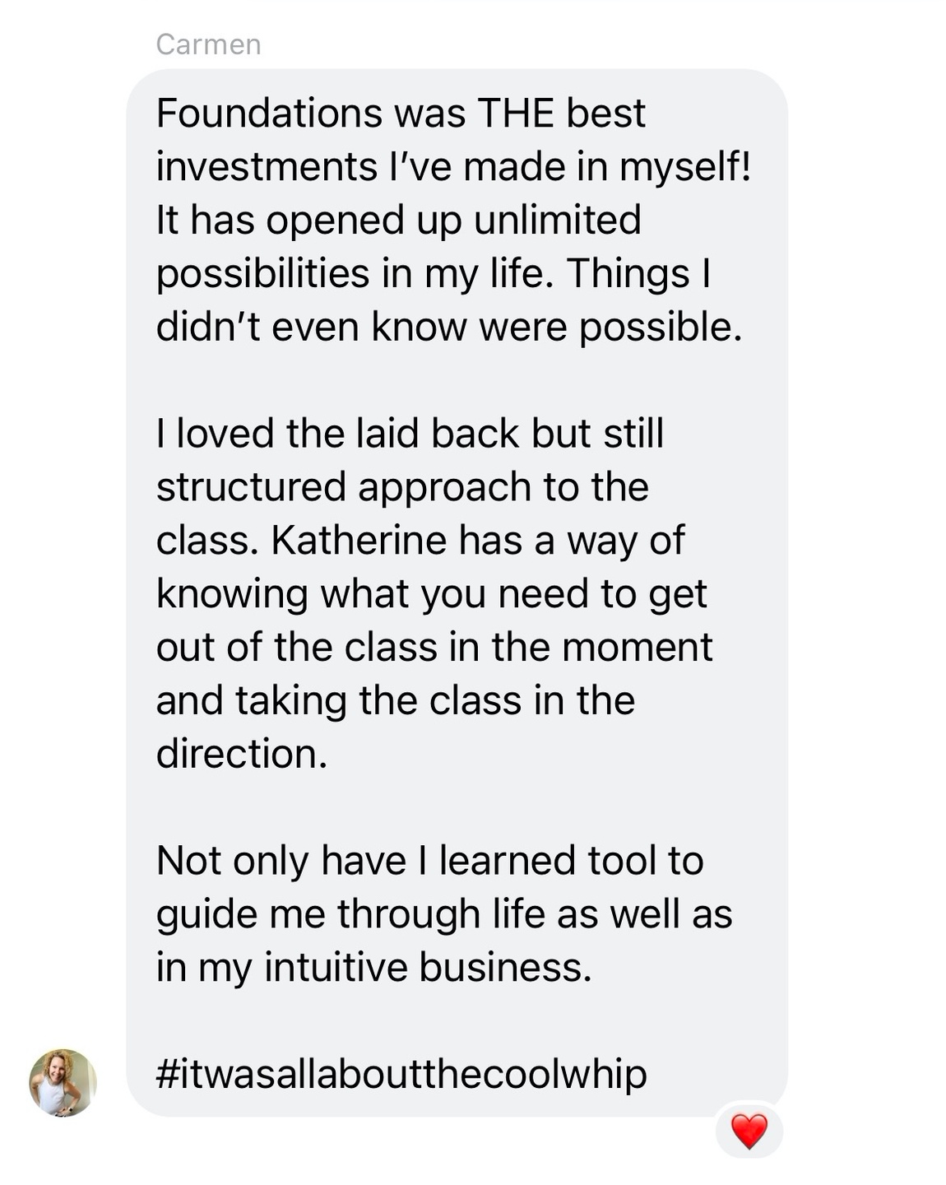
Task: Click the word "unlimited" in the message
Action: [x=558, y=221]
